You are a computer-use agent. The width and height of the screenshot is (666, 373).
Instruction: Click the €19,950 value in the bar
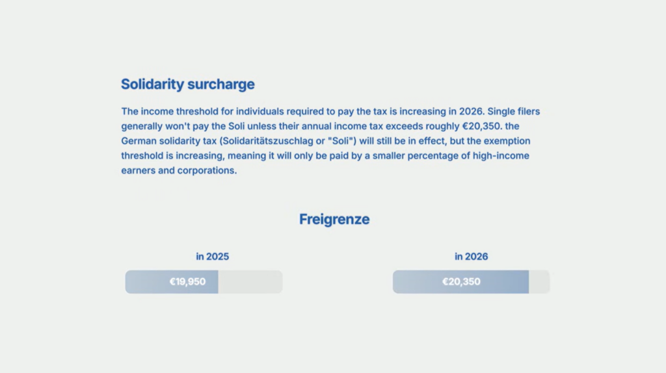pos(187,282)
